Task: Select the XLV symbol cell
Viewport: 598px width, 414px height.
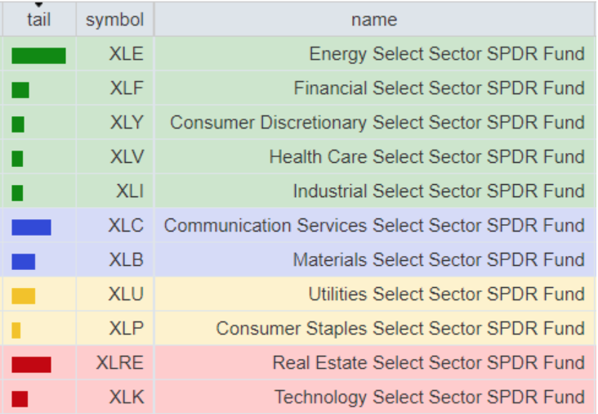Action: (127, 157)
